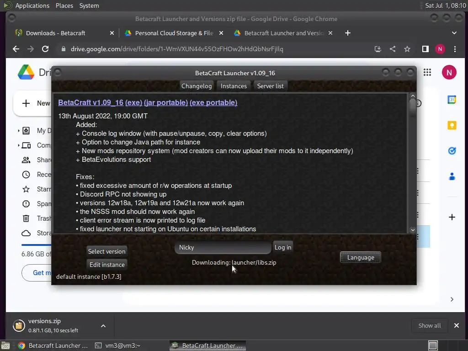
Task: Expand Computers tree arrow
Action: coord(18,145)
